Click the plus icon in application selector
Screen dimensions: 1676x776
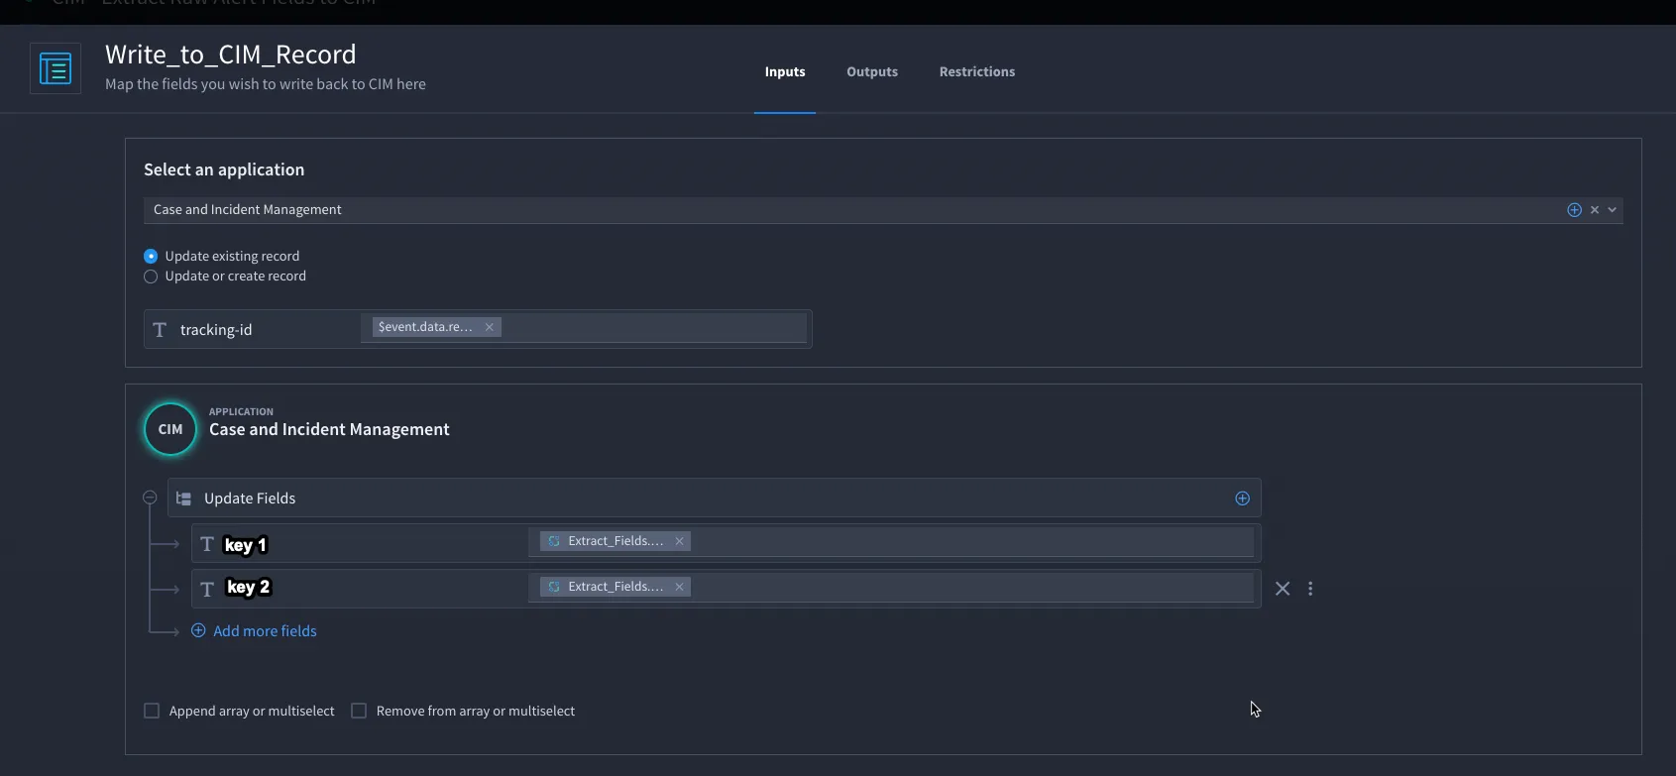pyautogui.click(x=1574, y=210)
